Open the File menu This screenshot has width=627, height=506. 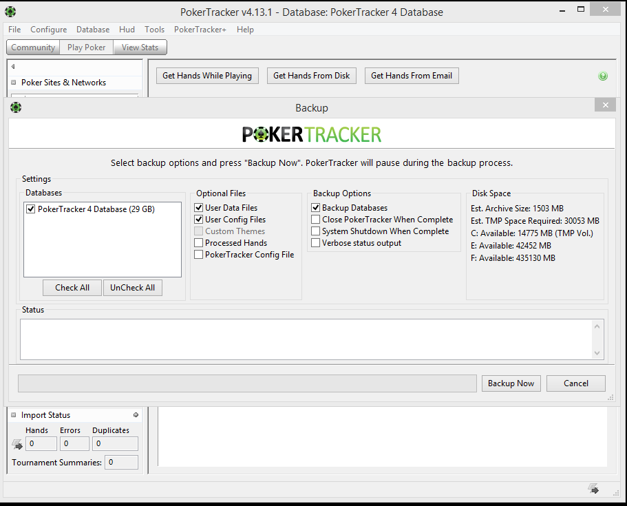[x=14, y=30]
